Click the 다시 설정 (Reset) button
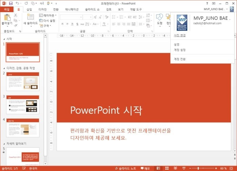 47,21
